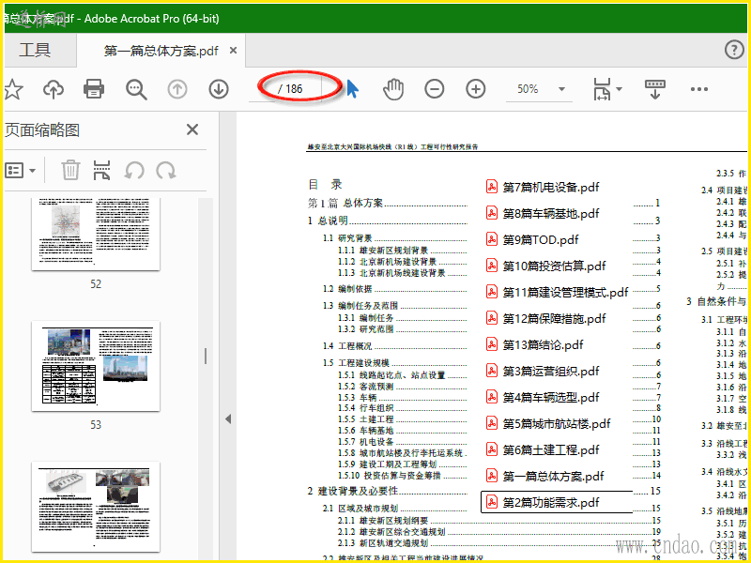Image resolution: width=751 pixels, height=563 pixels.
Task: Click the PDF icon of 第13篇结论.pdf
Action: point(492,344)
